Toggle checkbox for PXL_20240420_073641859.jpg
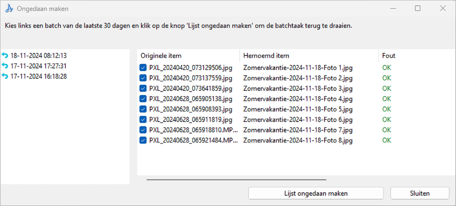Image resolution: width=456 pixels, height=206 pixels. click(x=143, y=89)
